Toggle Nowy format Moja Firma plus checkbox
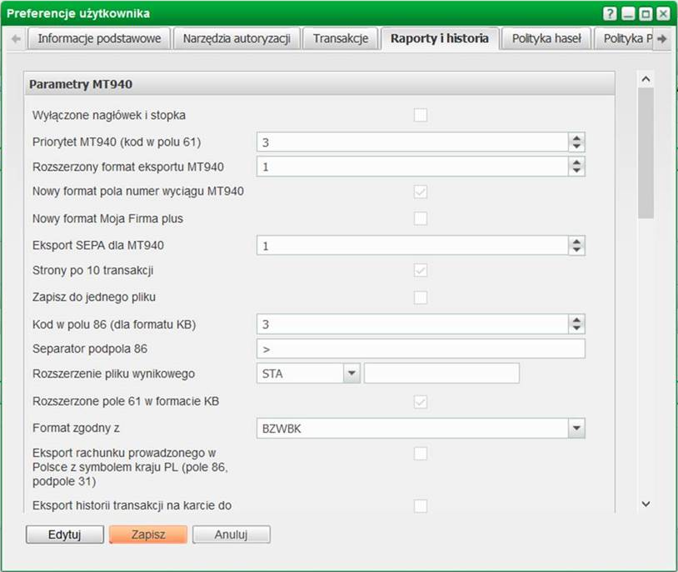 [x=421, y=218]
